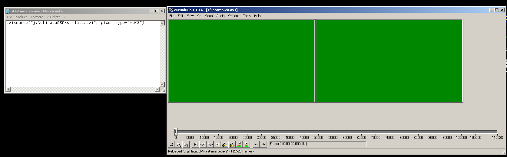Click the timeline at frame 50000
The height and width of the screenshot is (157, 507).
(x=318, y=132)
